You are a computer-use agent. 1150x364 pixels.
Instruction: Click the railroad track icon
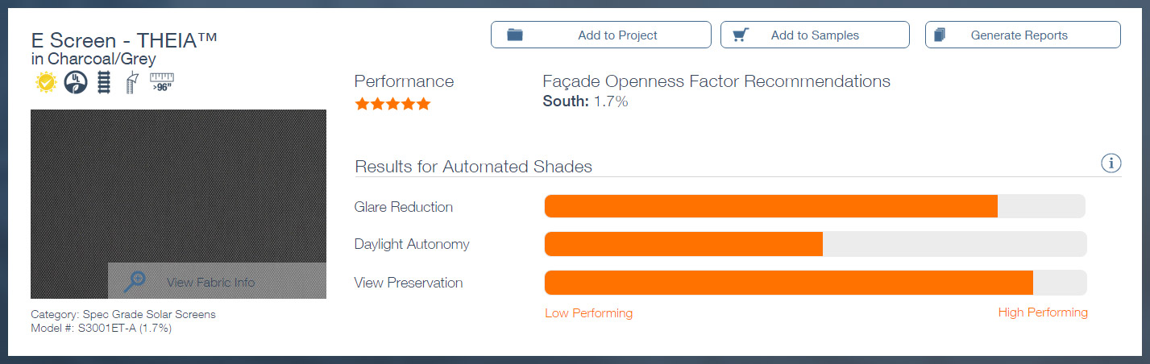click(103, 82)
